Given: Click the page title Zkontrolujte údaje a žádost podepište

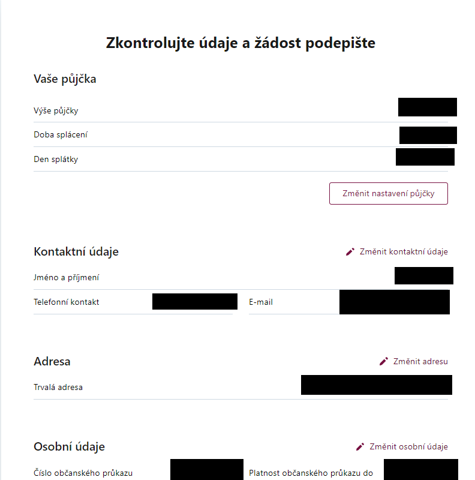Looking at the screenshot, I should click(240, 43).
